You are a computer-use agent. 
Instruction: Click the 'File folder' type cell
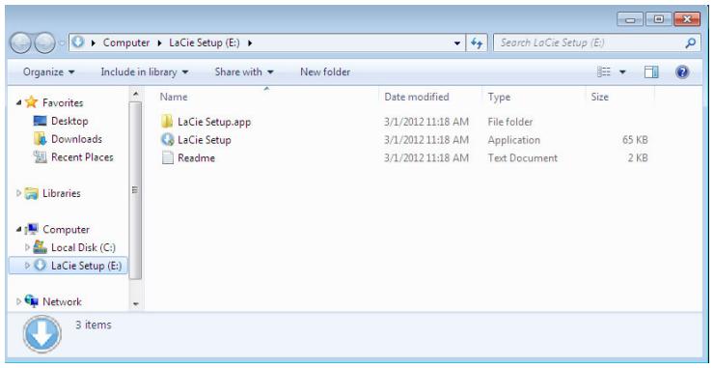coord(510,122)
